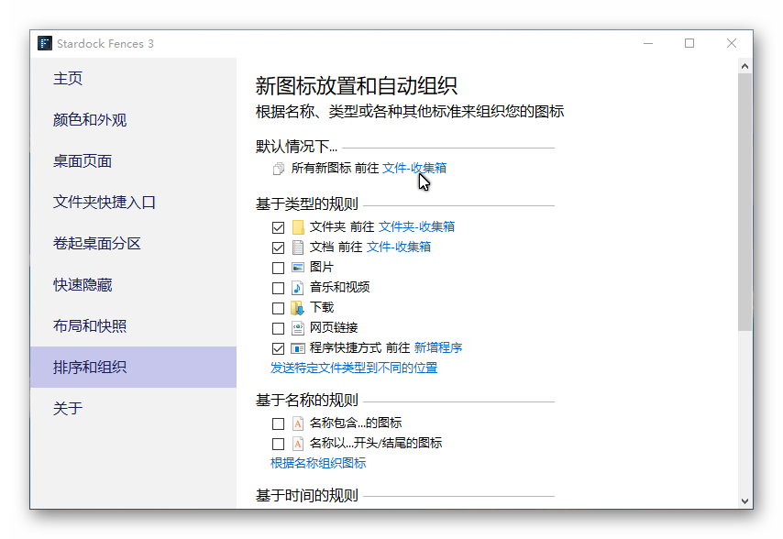Click the vertical scrollbar thumb
Image resolution: width=783 pixels, height=539 pixels.
(744, 202)
